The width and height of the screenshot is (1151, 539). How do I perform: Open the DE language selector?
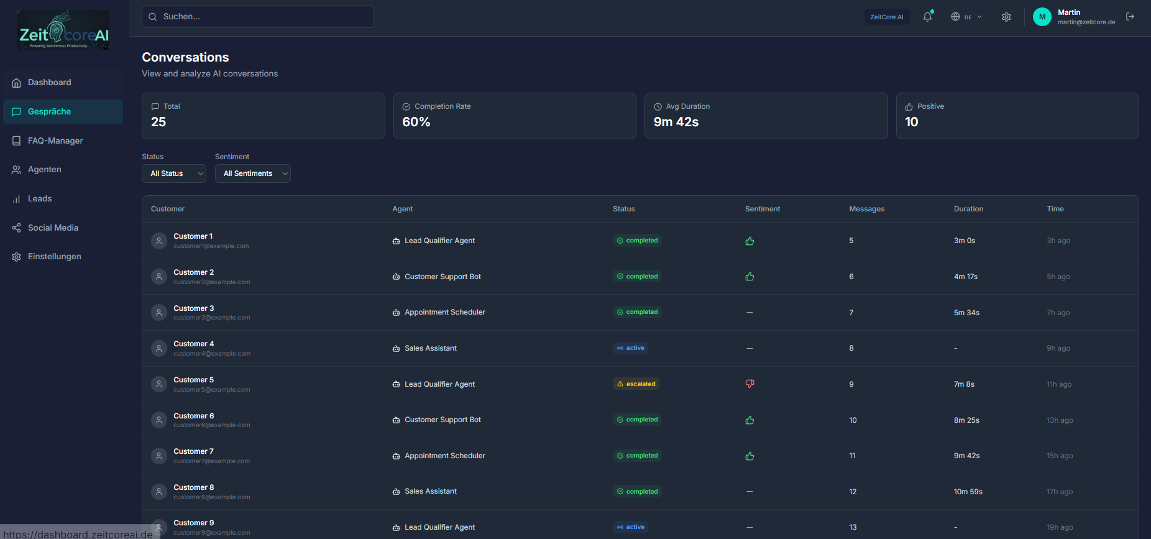coord(966,17)
